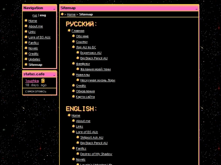Screen dimensions: 221x165
Task: Open the Желания моей тени link
Action: 95,69
